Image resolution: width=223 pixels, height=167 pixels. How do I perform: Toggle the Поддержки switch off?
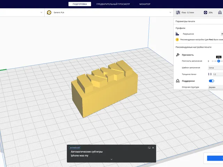click(x=212, y=81)
